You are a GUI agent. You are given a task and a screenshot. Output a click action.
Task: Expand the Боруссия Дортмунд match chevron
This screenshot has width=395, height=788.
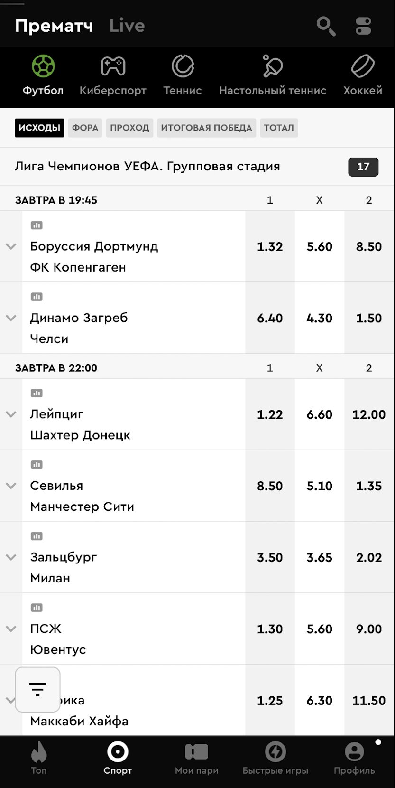(11, 246)
